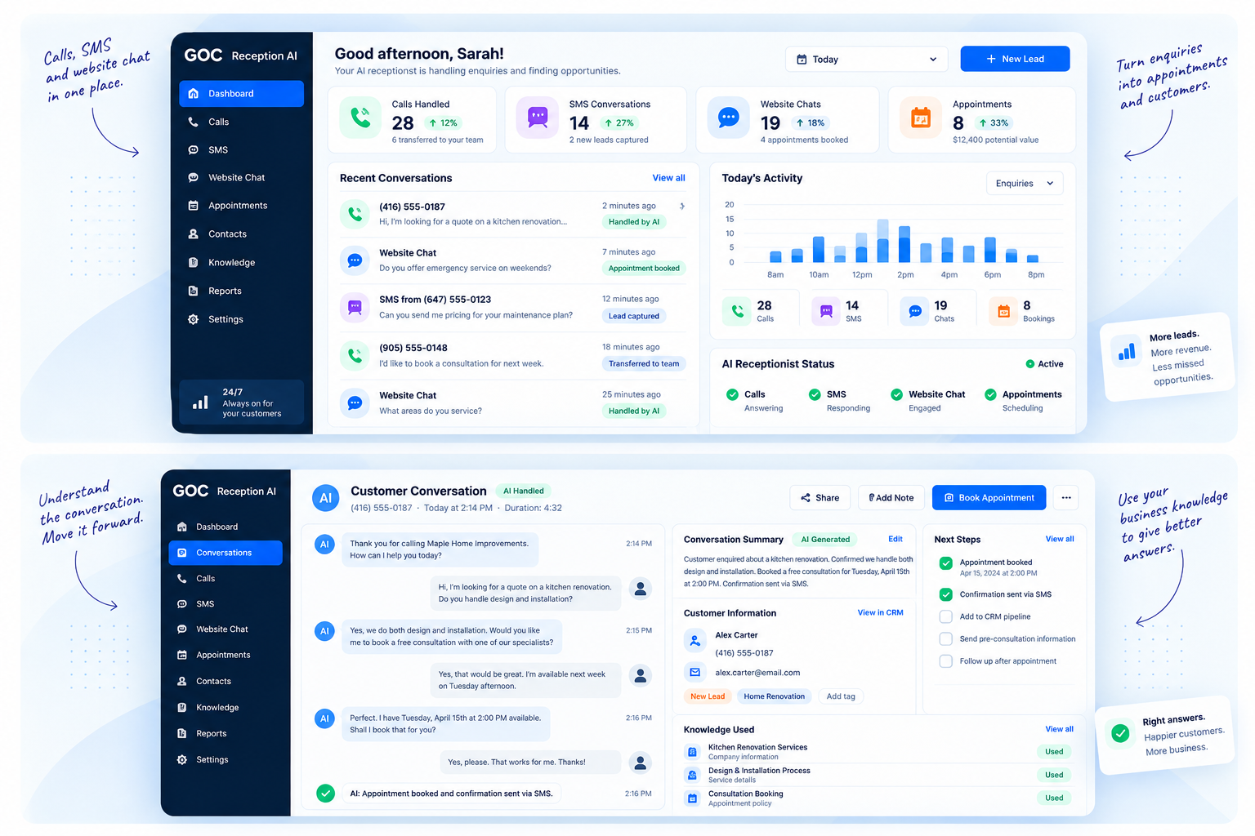Screen dimensions: 1255x836
Task: Click the AI avatar beside the Customer Conversation title
Action: 325,498
